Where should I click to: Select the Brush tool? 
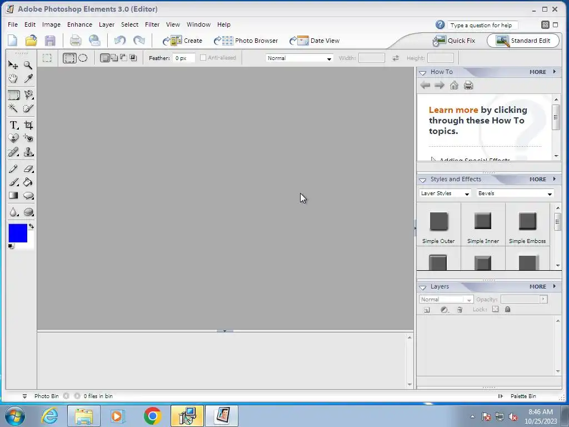point(13,182)
